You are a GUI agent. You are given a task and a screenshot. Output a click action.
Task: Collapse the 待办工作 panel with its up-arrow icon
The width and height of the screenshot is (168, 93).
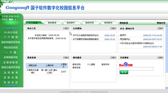pos(64,28)
